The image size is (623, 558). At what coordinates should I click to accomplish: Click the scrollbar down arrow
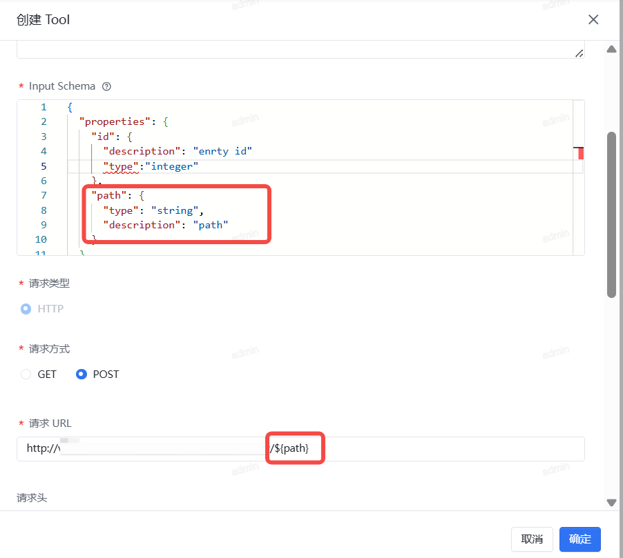(611, 503)
